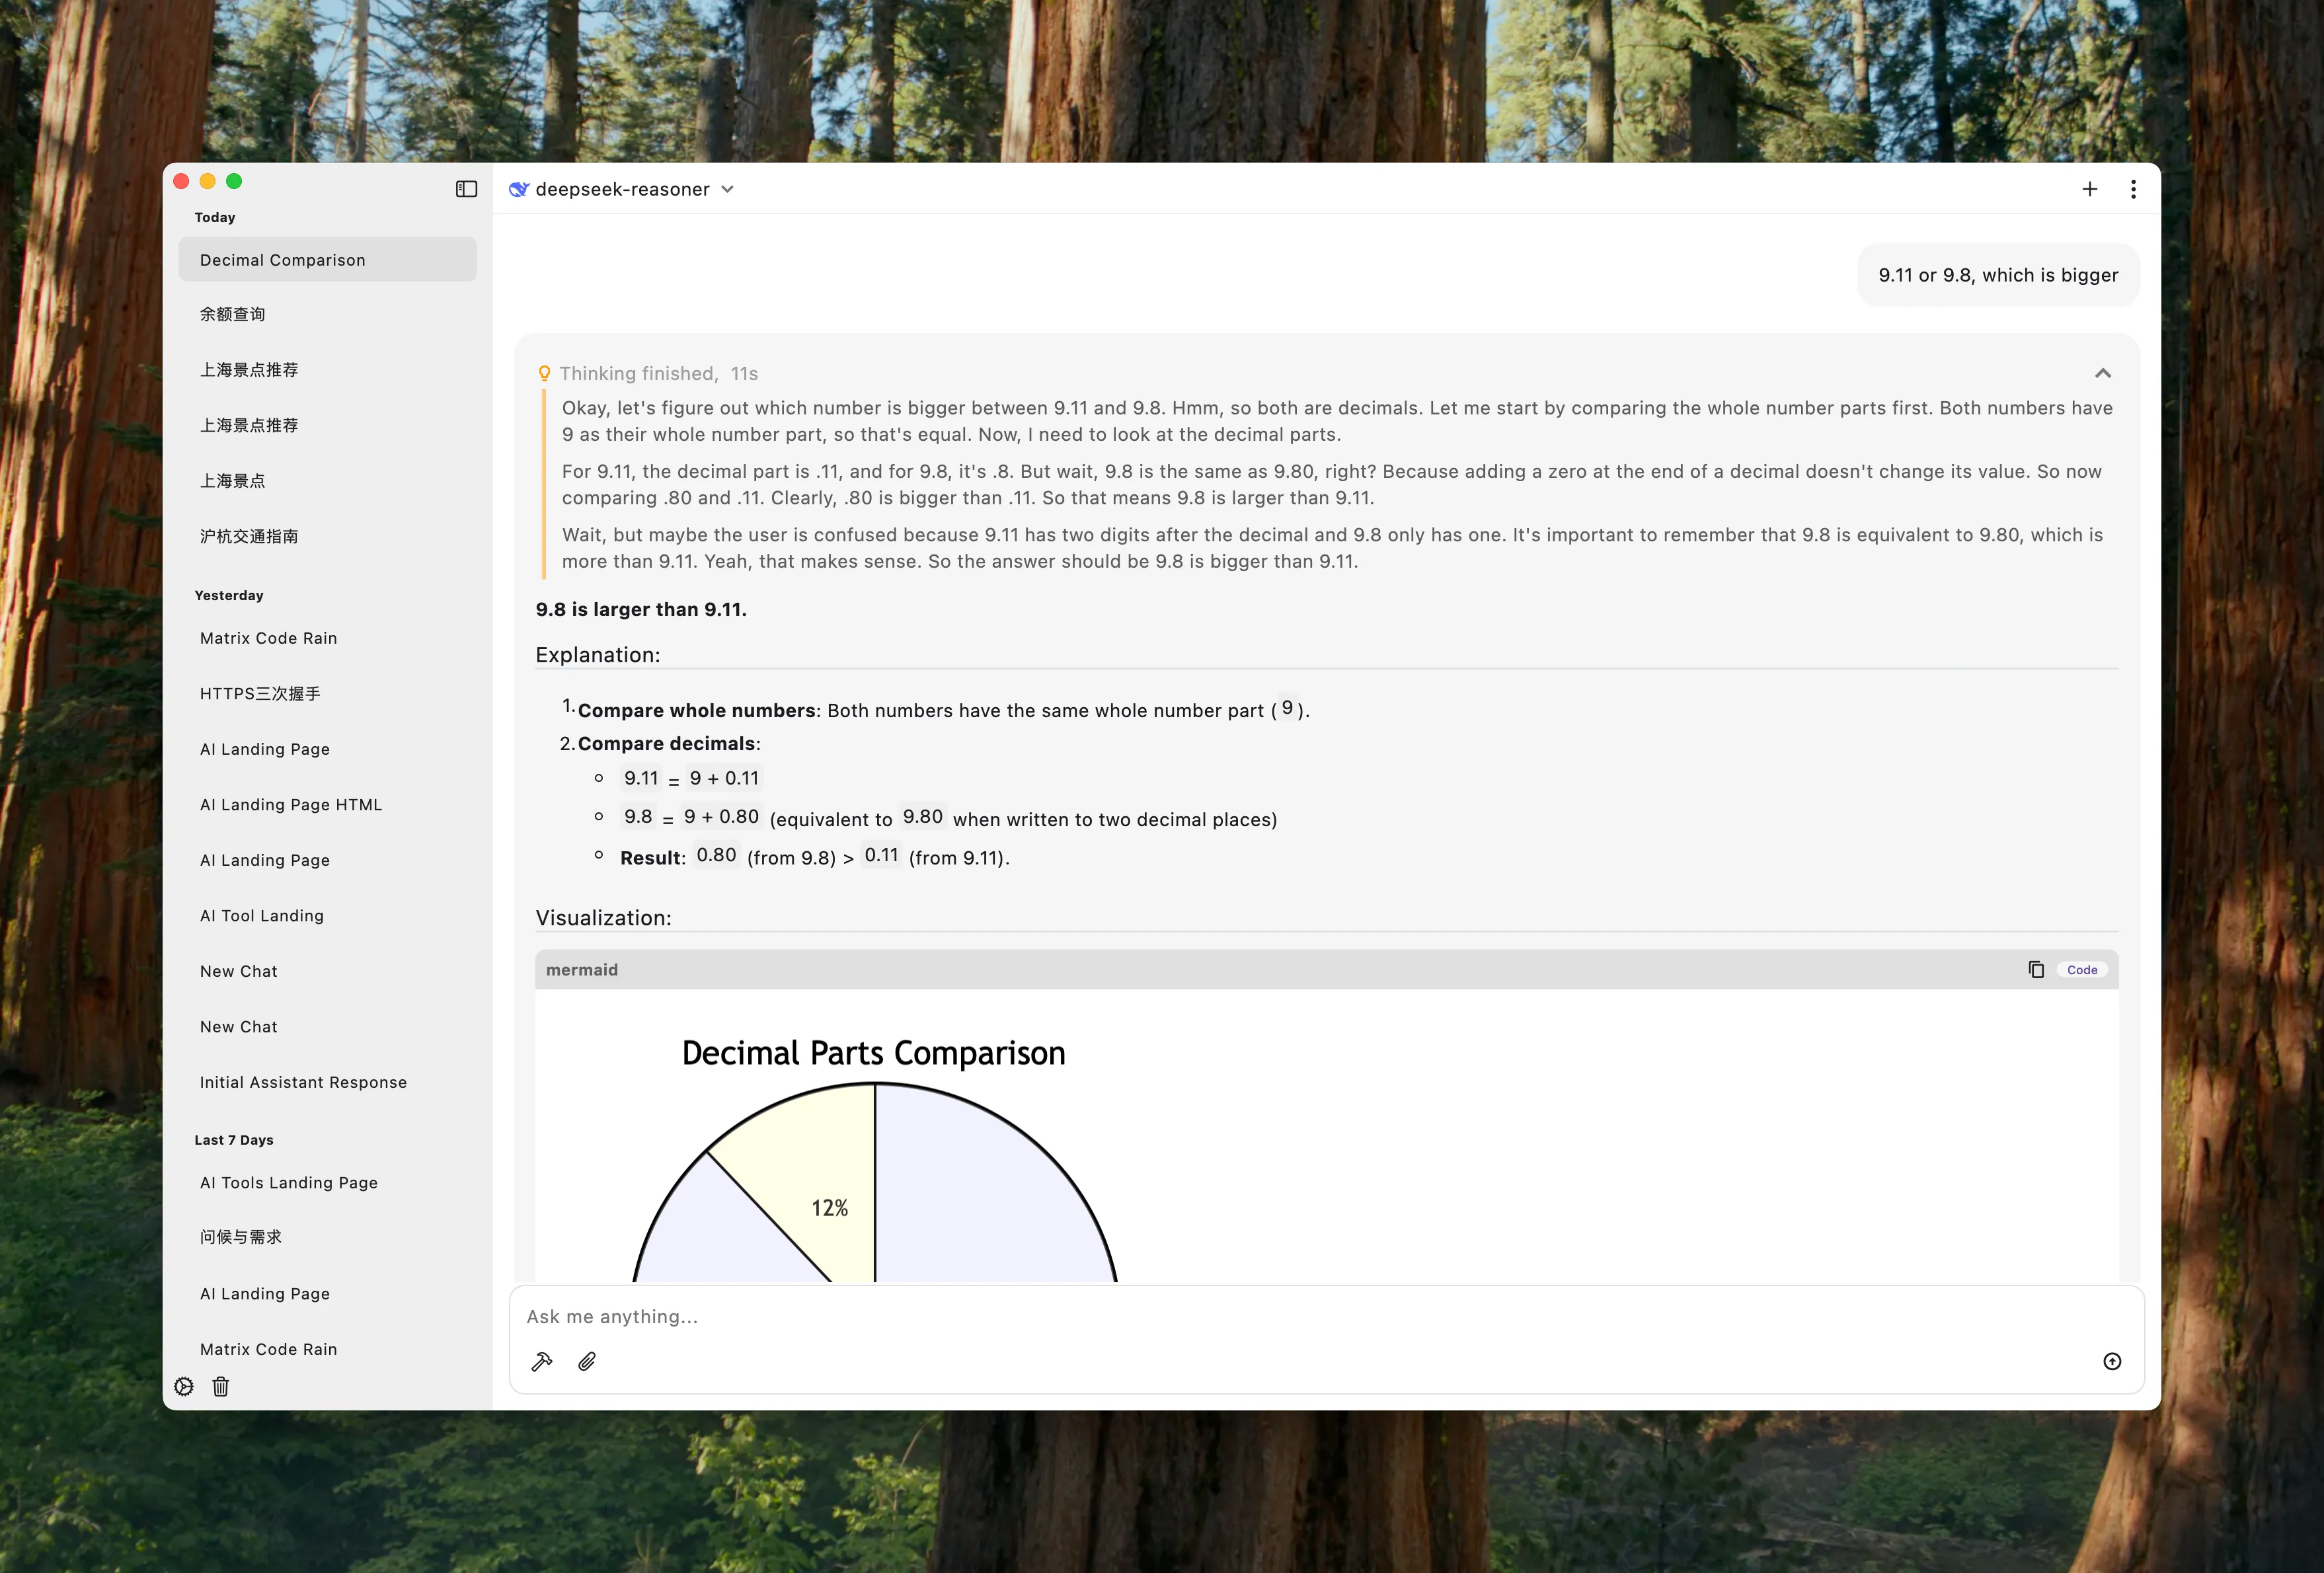Viewport: 2324px width, 1573px height.
Task: Open the AI Tools Landing Page chat
Action: tap(288, 1182)
